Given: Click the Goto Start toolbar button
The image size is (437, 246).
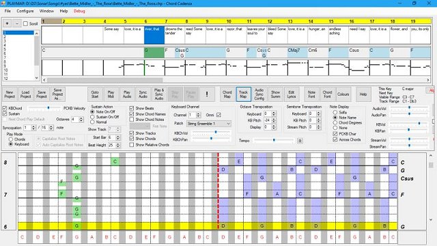Looking at the screenshot, I should pyautogui.click(x=95, y=94).
